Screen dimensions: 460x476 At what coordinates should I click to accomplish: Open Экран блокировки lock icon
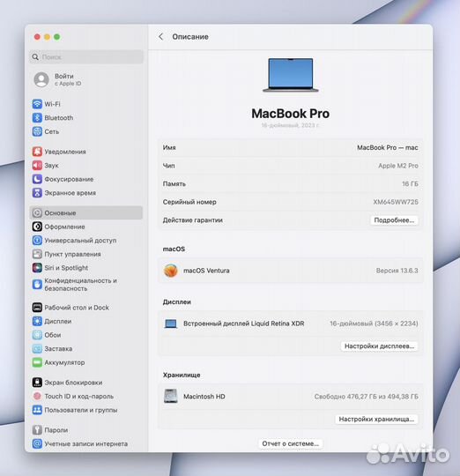point(37,383)
